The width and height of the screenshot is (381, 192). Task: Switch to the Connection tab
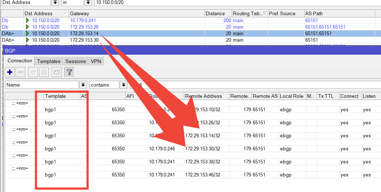tap(20, 61)
